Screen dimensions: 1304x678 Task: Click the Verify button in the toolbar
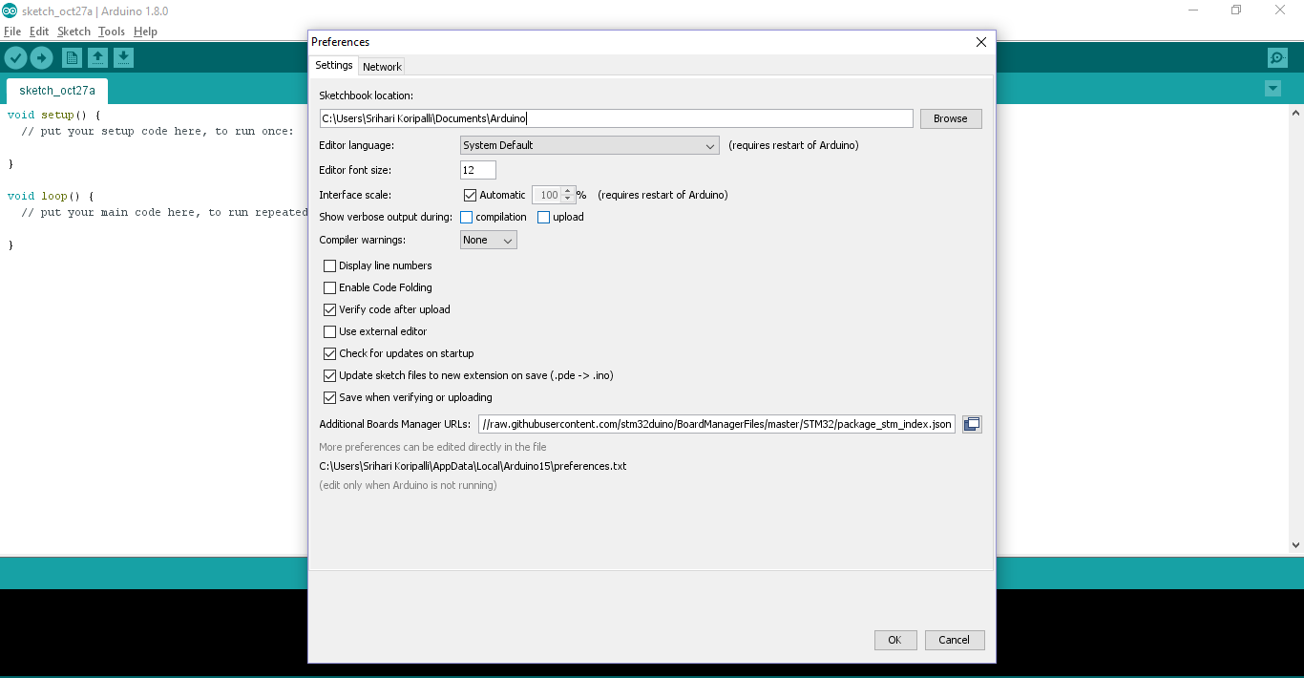coord(15,57)
